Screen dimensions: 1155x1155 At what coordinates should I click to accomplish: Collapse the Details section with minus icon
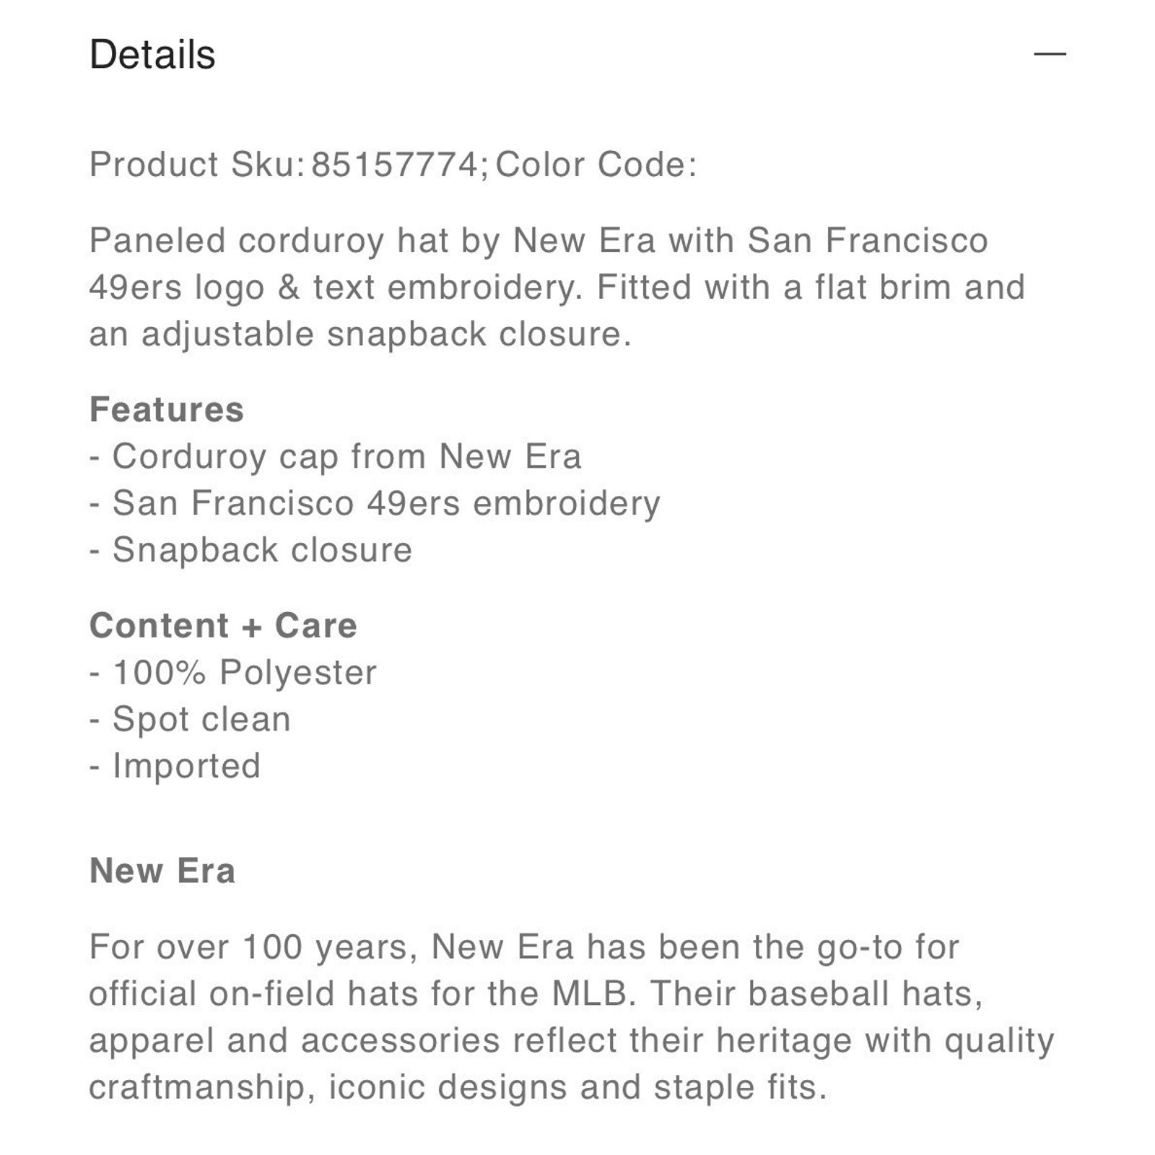click(x=1050, y=53)
